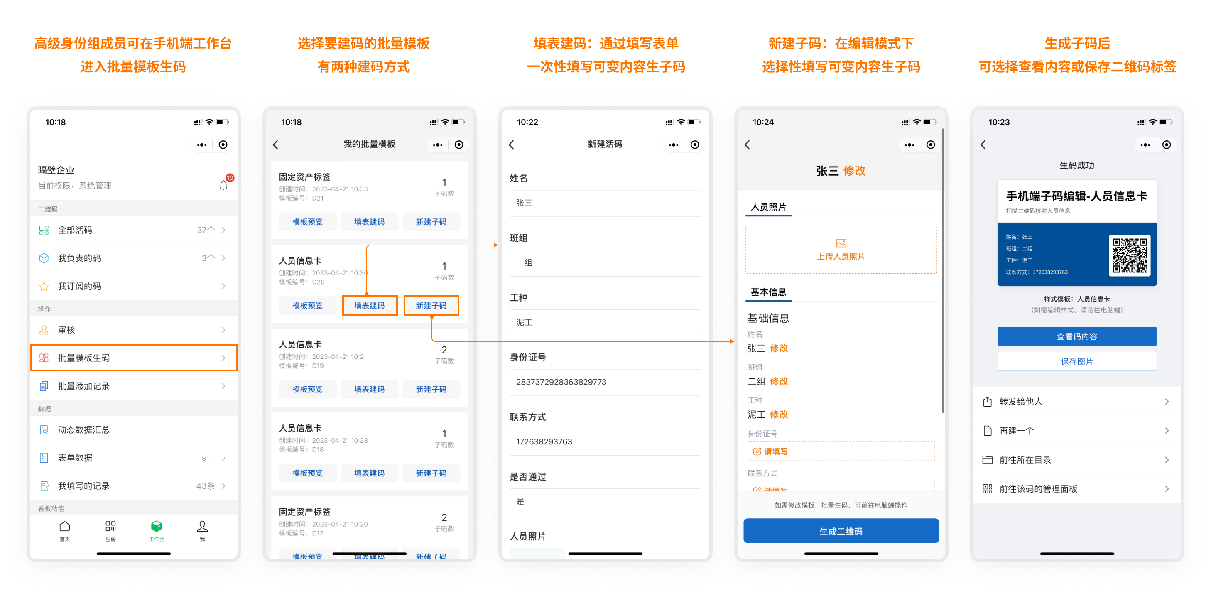The image size is (1211, 596).
Task: Click the 身份证号 input field
Action: [x=605, y=383]
